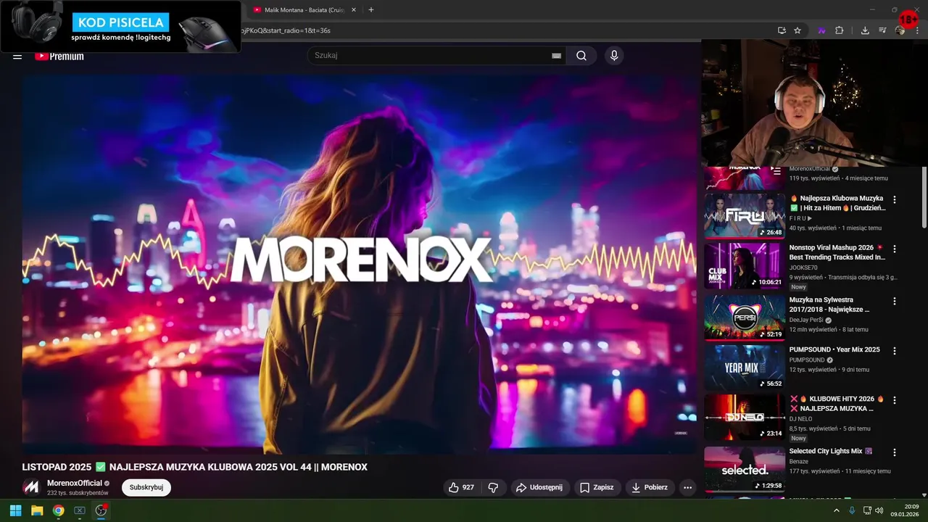Open the purple 7TV extension icon
This screenshot has width=928, height=522.
tap(822, 30)
